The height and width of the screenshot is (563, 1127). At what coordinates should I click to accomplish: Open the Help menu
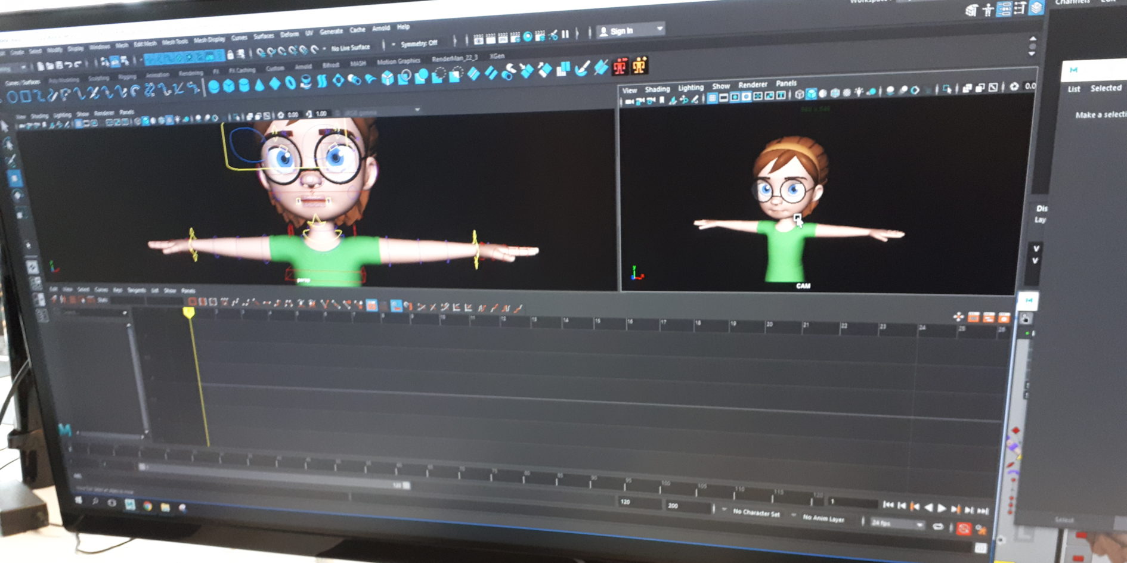click(403, 27)
